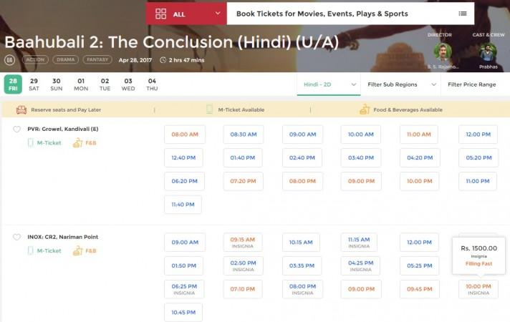Open the list menu icon in search bar
The width and height of the screenshot is (510, 322).
point(463,14)
